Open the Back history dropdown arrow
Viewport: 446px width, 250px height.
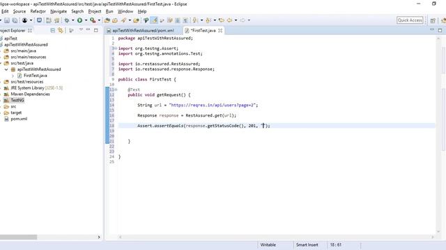tap(236, 20)
